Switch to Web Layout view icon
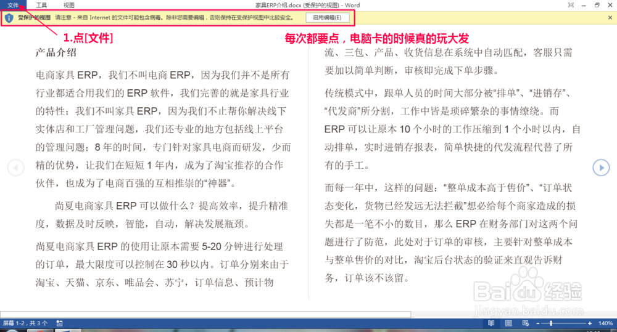Viewport: 617px width, 332px height. pos(525,323)
